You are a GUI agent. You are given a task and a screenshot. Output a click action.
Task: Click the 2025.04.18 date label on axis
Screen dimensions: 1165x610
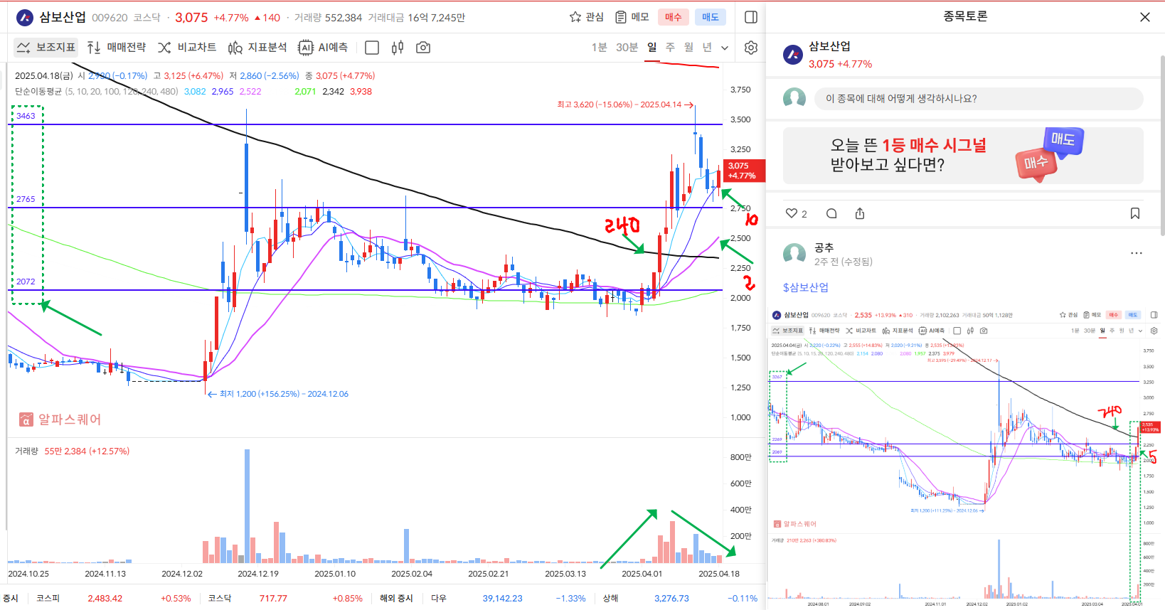[719, 574]
